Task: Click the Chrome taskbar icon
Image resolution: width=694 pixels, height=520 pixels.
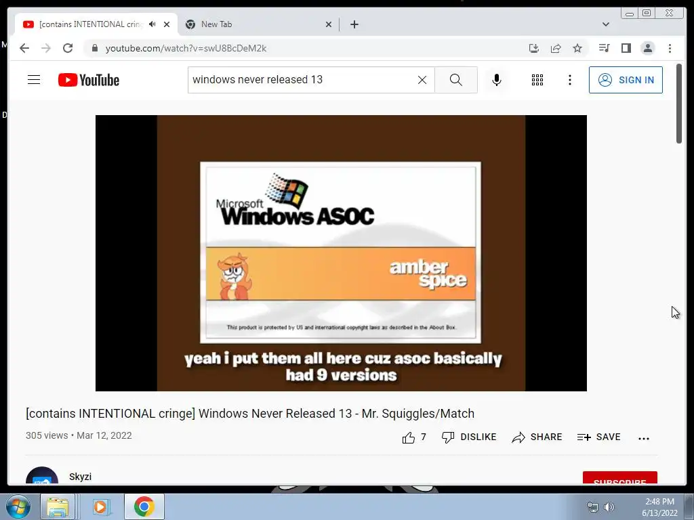Action: (x=144, y=506)
